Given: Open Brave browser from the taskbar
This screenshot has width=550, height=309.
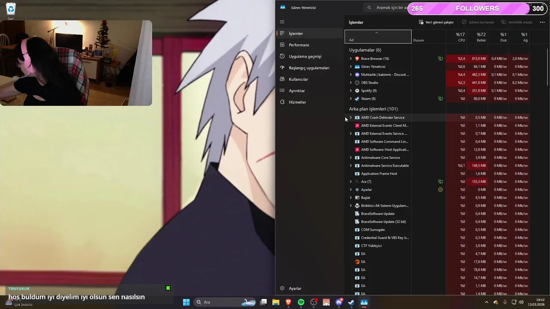Looking at the screenshot, I should click(x=288, y=302).
